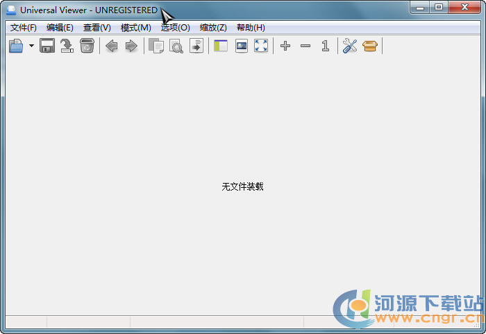This screenshot has height=334, width=486.
Task: Click the find magnifier icon
Action: click(x=176, y=46)
